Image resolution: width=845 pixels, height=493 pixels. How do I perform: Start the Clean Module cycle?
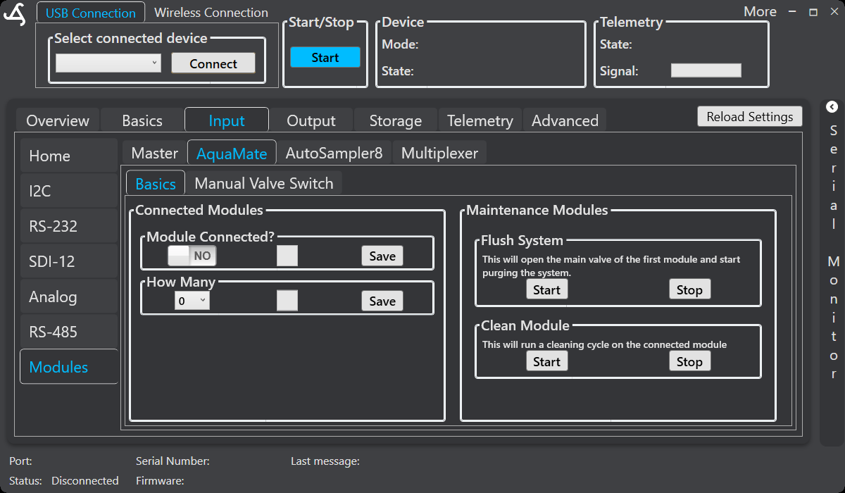[x=546, y=361]
